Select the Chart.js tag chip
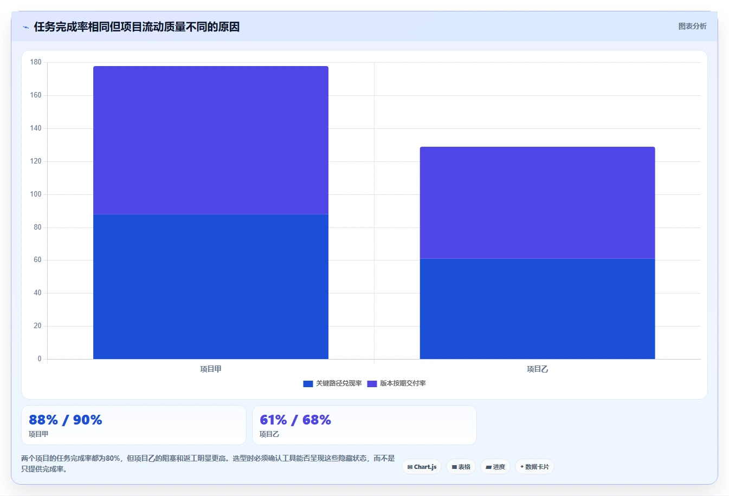Viewport: 729px width, 496px height. pos(422,467)
